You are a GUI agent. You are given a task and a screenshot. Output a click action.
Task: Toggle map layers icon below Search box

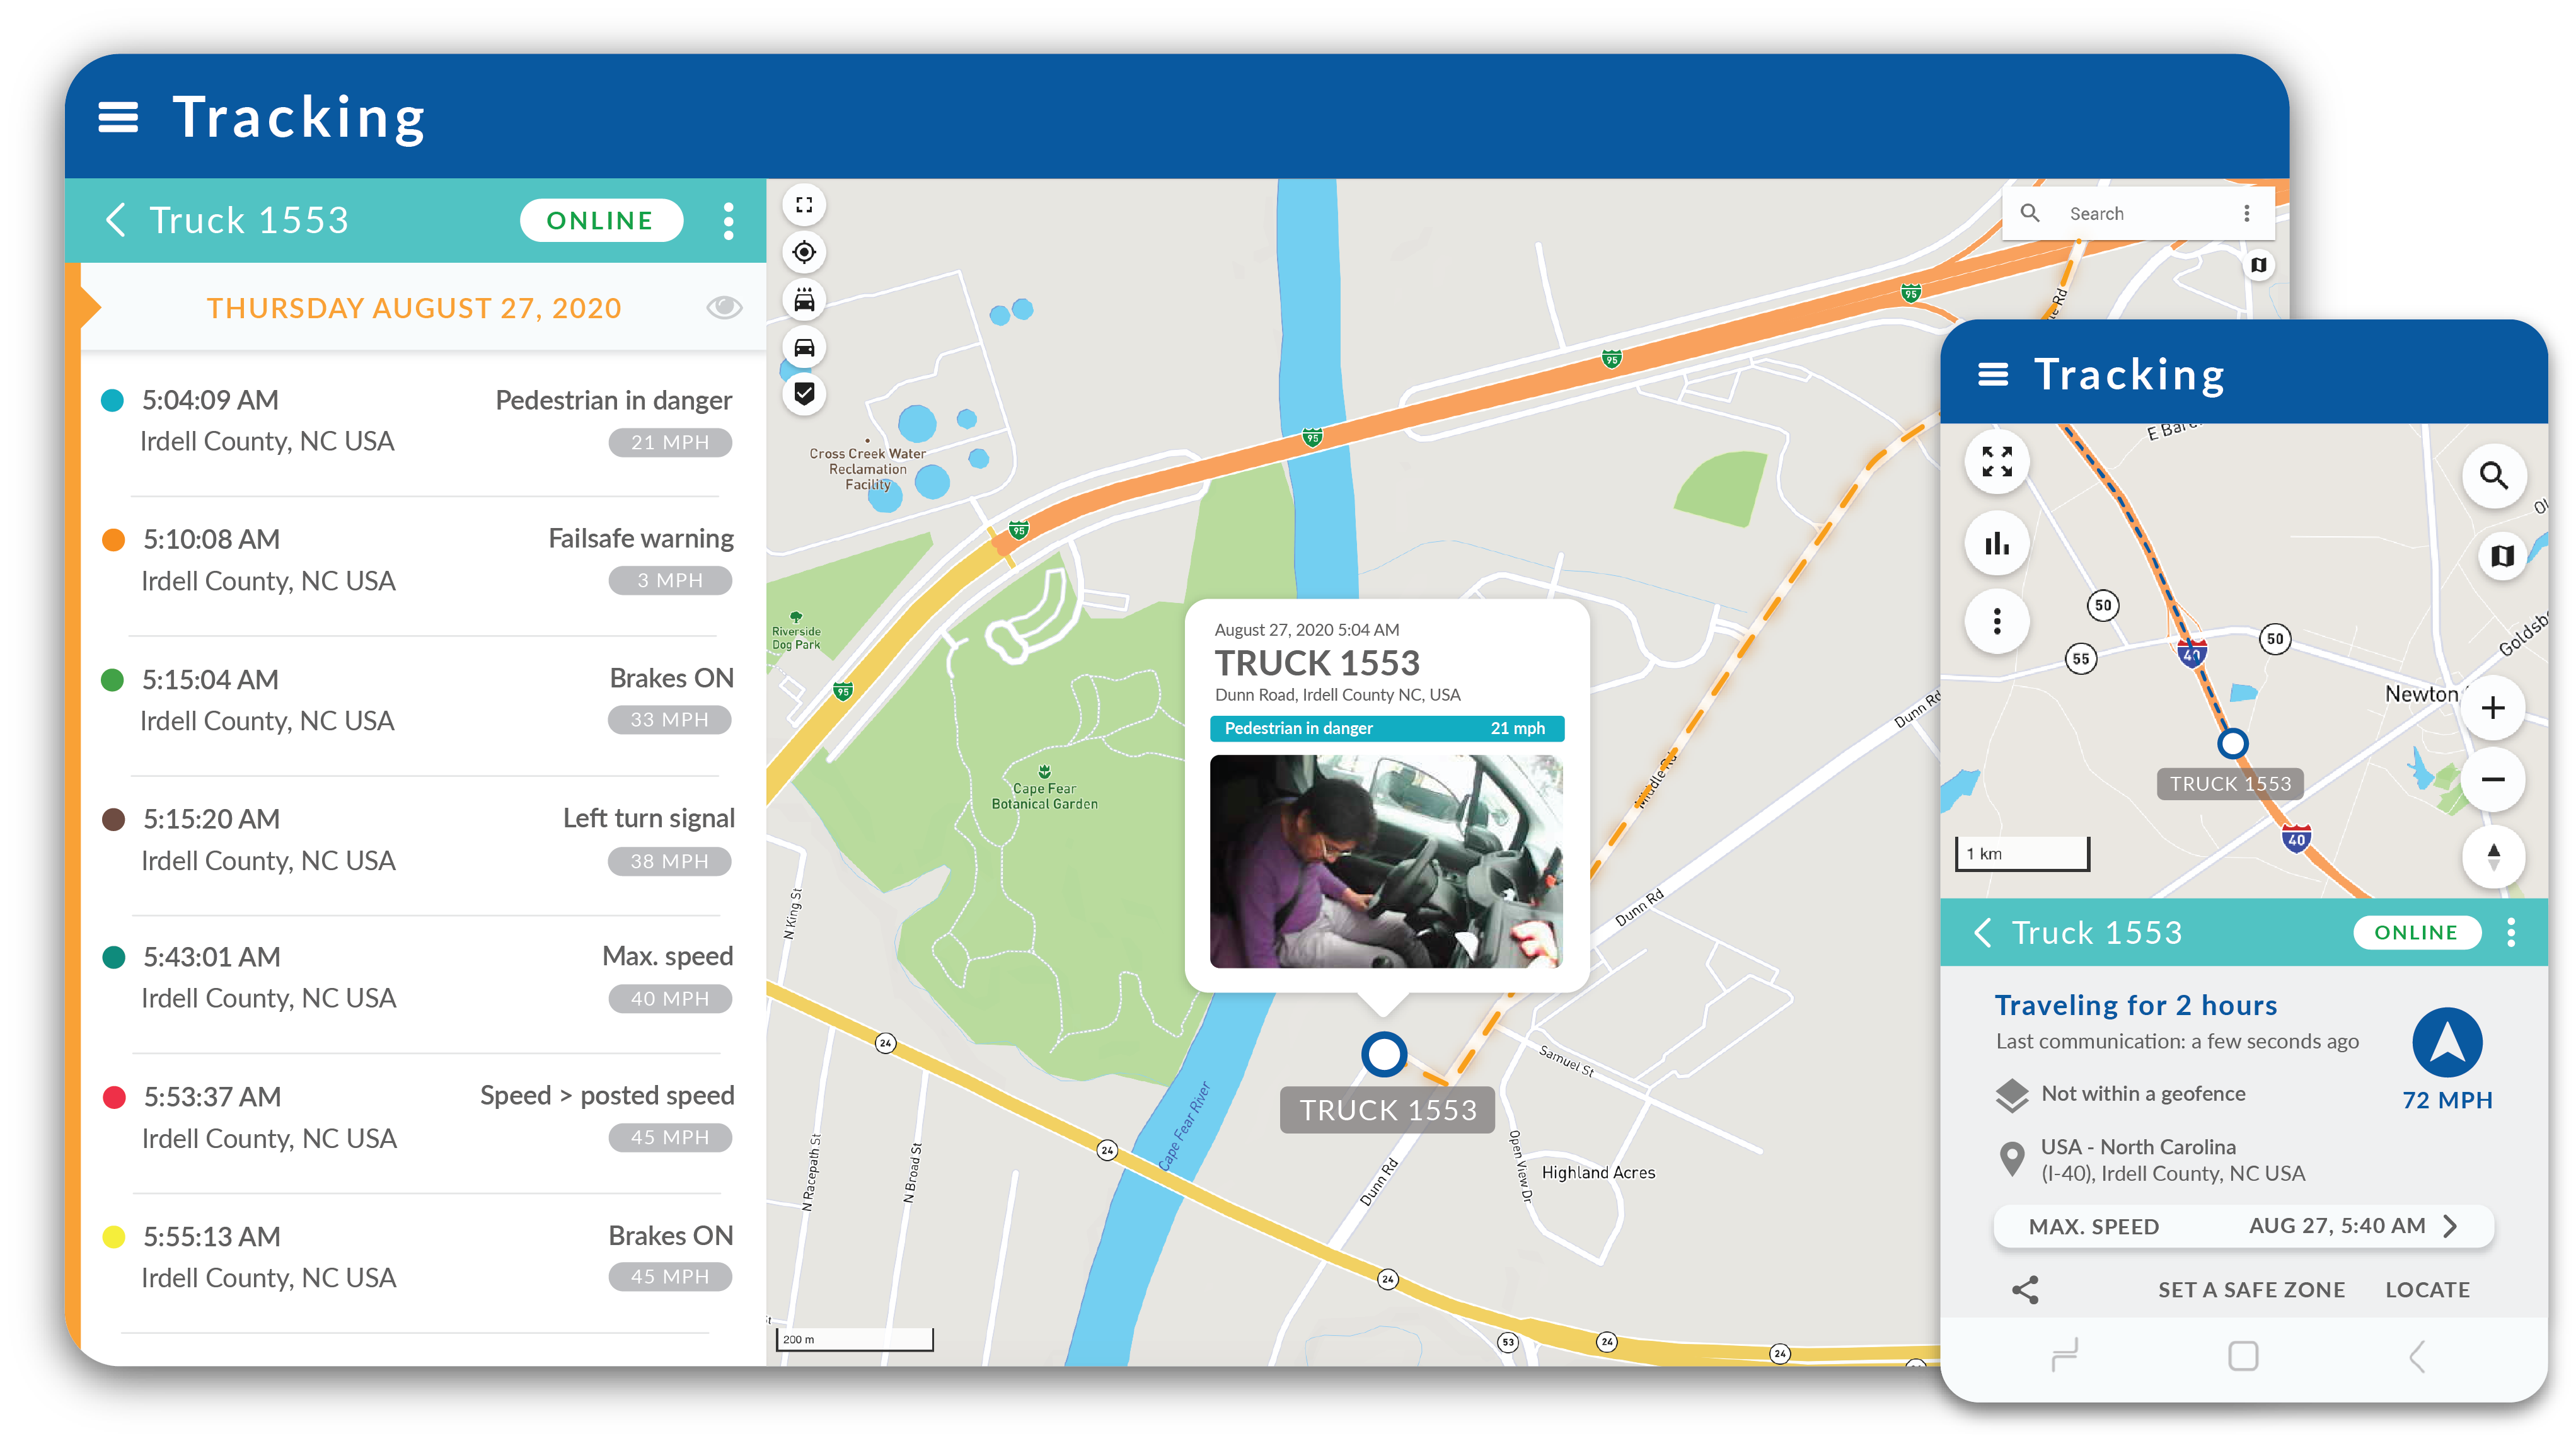(2258, 265)
